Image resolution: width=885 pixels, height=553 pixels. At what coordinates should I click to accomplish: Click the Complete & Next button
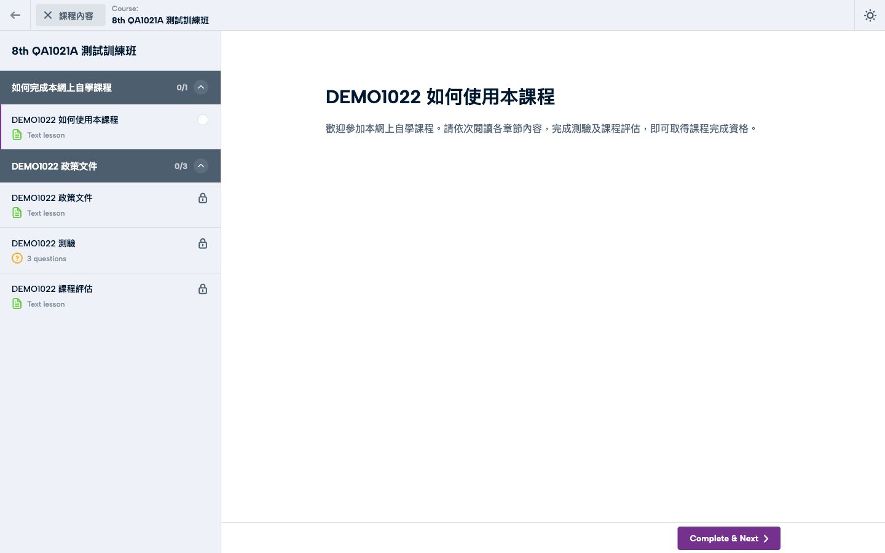click(729, 538)
